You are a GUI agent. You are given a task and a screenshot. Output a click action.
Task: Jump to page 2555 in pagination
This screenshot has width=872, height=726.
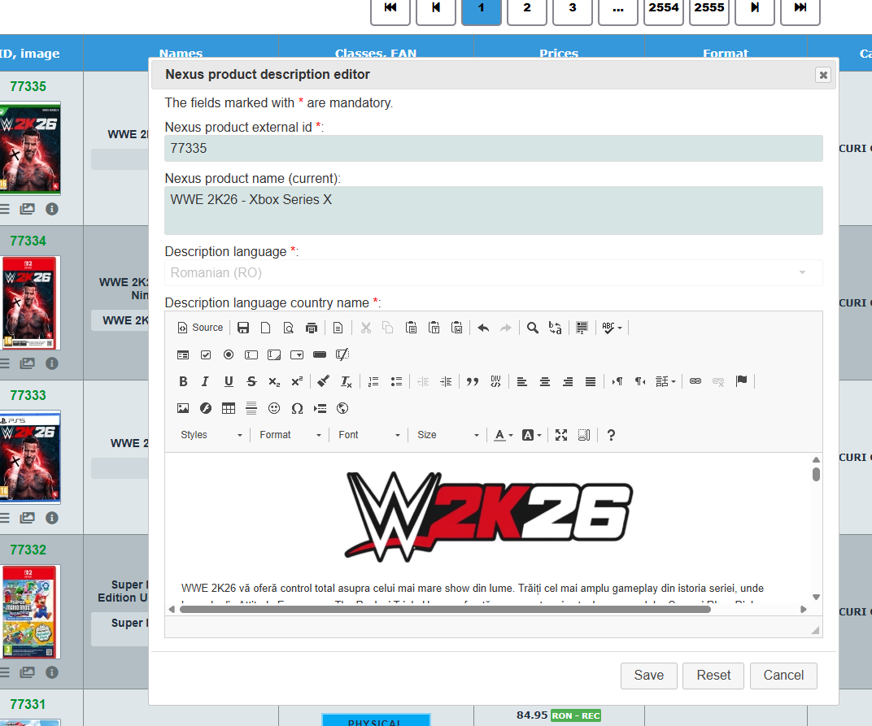[x=709, y=8]
